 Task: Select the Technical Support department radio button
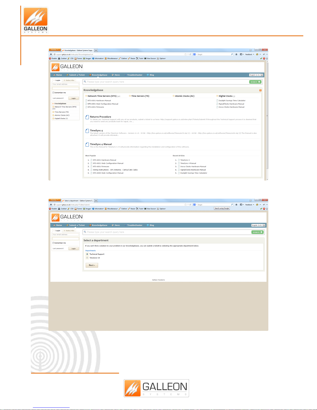pyautogui.click(x=87, y=254)
